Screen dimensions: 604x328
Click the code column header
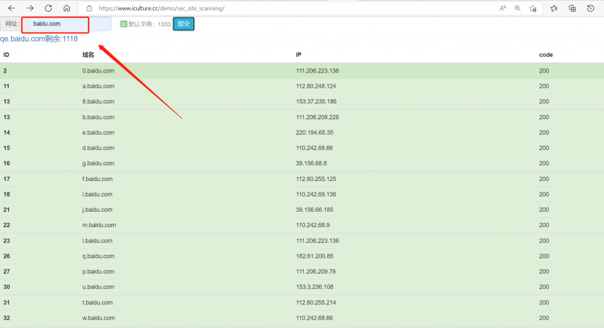click(546, 55)
